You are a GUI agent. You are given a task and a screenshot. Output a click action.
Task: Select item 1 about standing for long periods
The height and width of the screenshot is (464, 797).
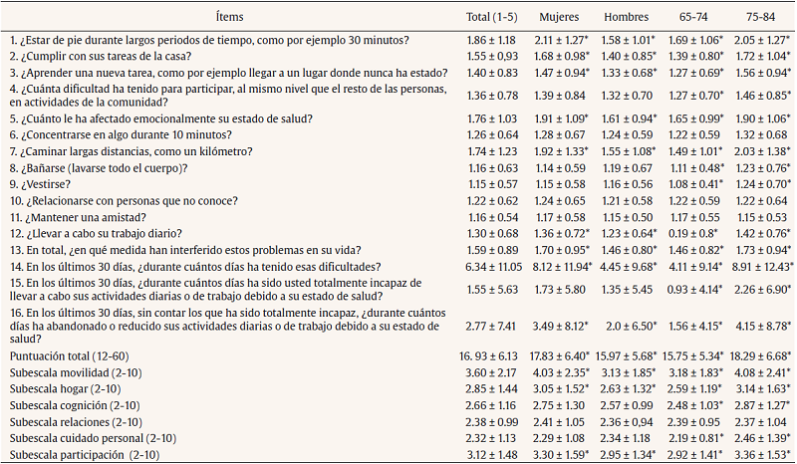click(x=207, y=41)
